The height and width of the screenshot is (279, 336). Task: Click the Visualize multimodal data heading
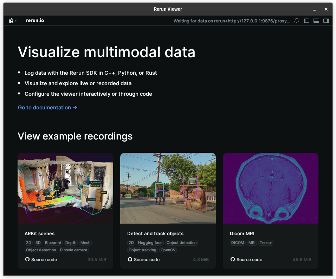(x=106, y=52)
